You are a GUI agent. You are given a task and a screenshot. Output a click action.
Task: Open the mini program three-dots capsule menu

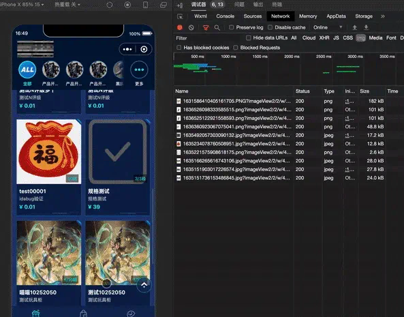[x=127, y=49]
